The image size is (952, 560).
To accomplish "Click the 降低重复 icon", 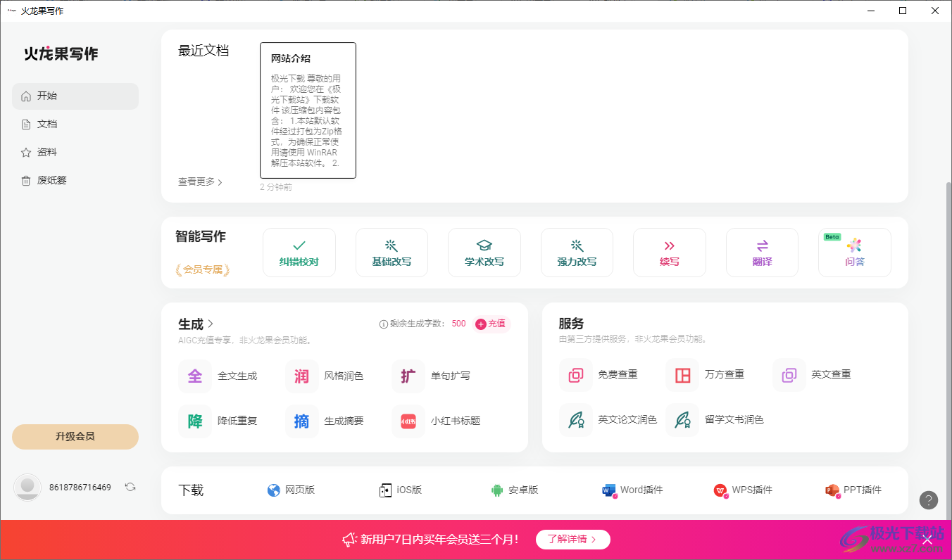I will 195,421.
